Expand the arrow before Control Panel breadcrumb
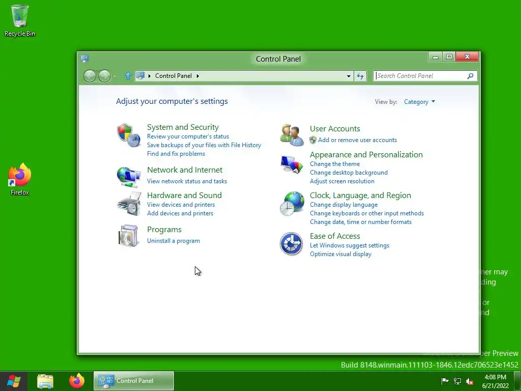521x391 pixels. point(150,76)
